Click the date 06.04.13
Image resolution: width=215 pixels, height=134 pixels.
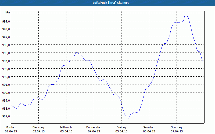click(149, 131)
